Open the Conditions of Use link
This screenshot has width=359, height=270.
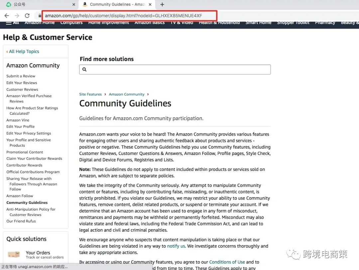pyautogui.click(x=227, y=262)
